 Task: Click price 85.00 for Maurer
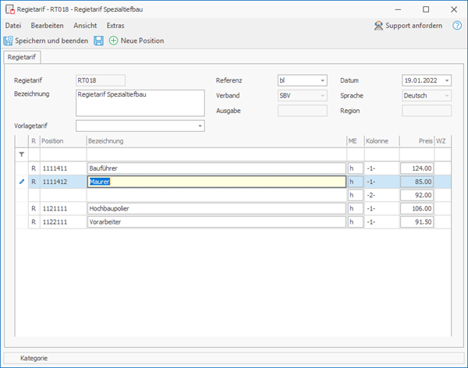tap(417, 182)
